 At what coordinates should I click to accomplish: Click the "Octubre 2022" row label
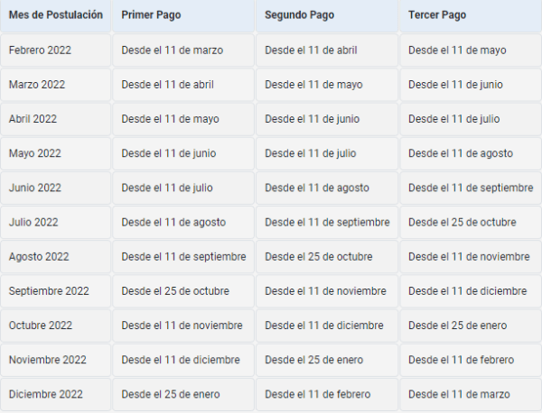(x=41, y=325)
